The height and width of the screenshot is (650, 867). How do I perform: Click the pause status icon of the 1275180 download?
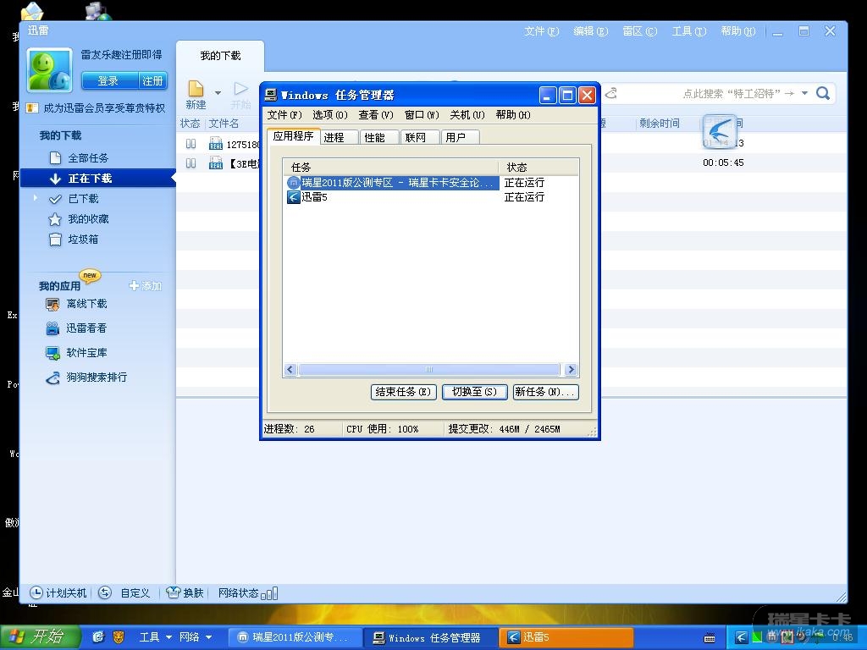(x=191, y=144)
